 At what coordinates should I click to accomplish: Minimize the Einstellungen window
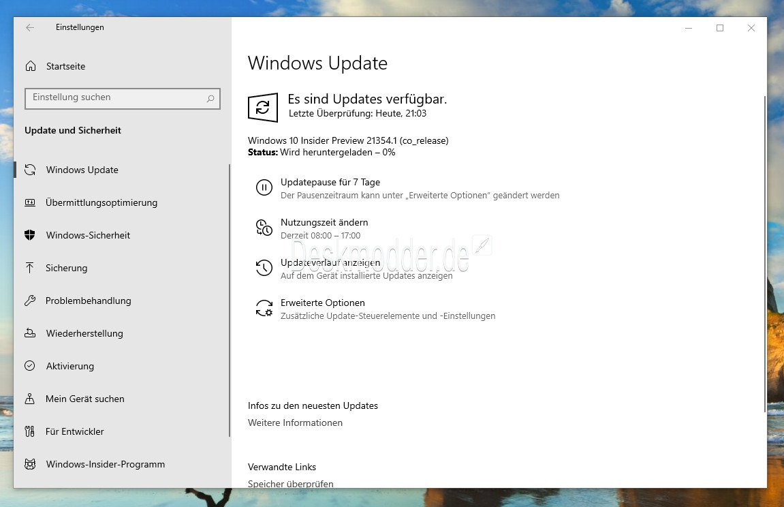pos(689,28)
